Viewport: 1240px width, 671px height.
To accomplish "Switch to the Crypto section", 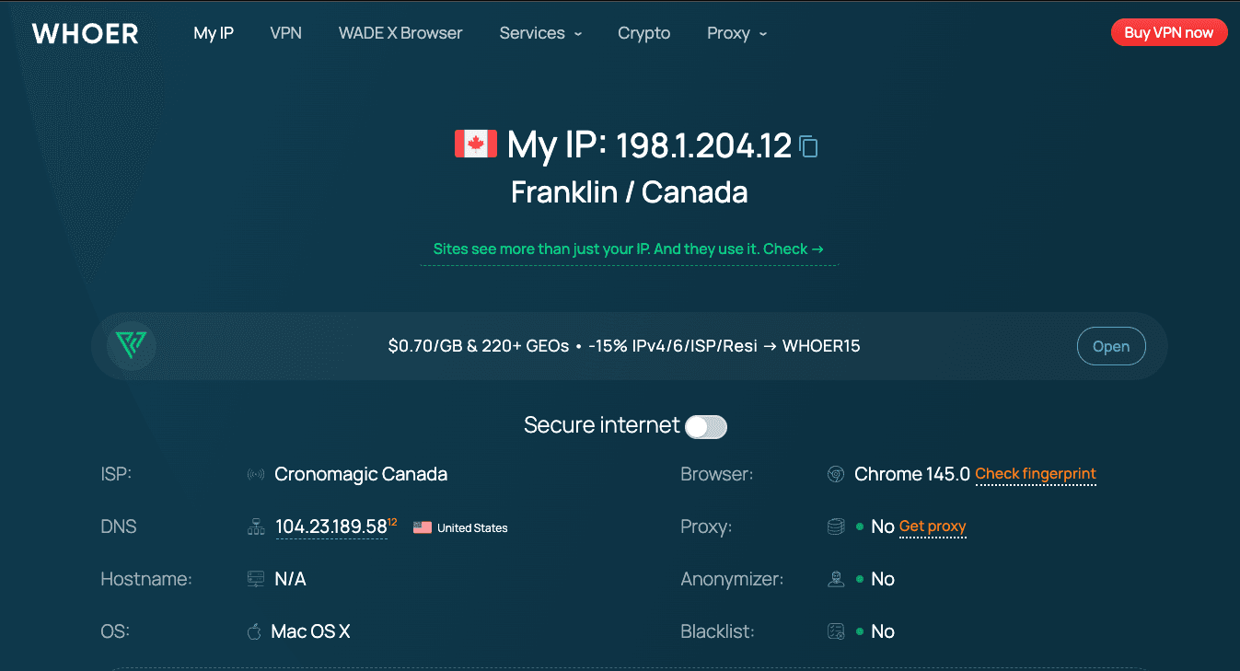I will [x=643, y=33].
